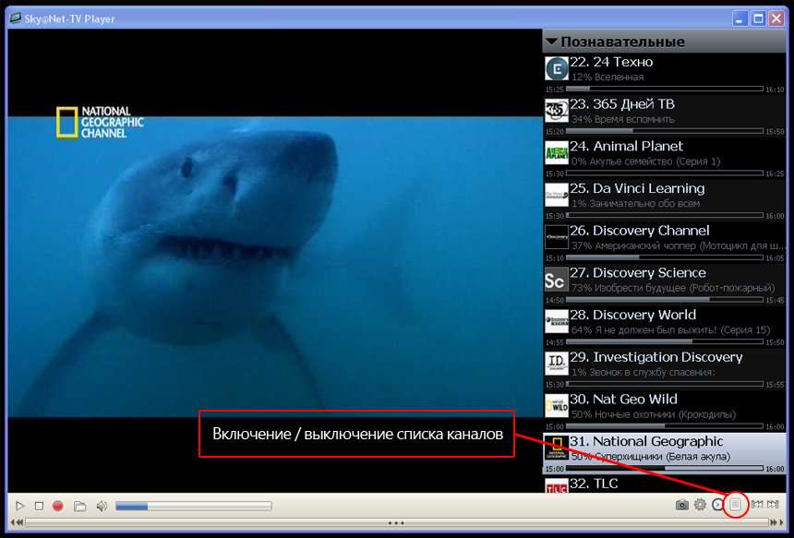Screen dimensions: 794x538
Task: Click program "50% Ночные охотники (Крокодилы)"
Action: [x=654, y=414]
